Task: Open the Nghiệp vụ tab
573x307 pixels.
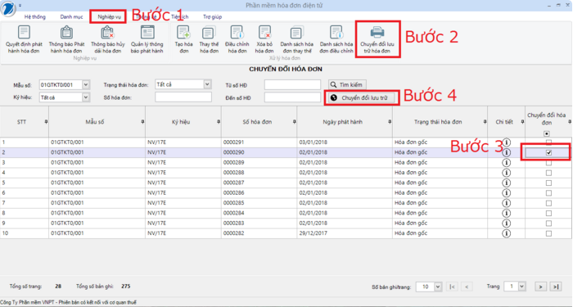Action: click(109, 17)
